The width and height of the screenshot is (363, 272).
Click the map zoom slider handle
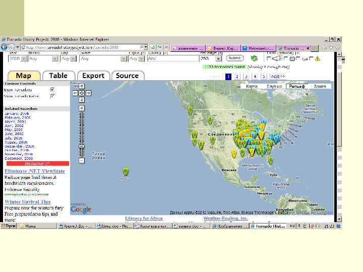click(x=82, y=146)
